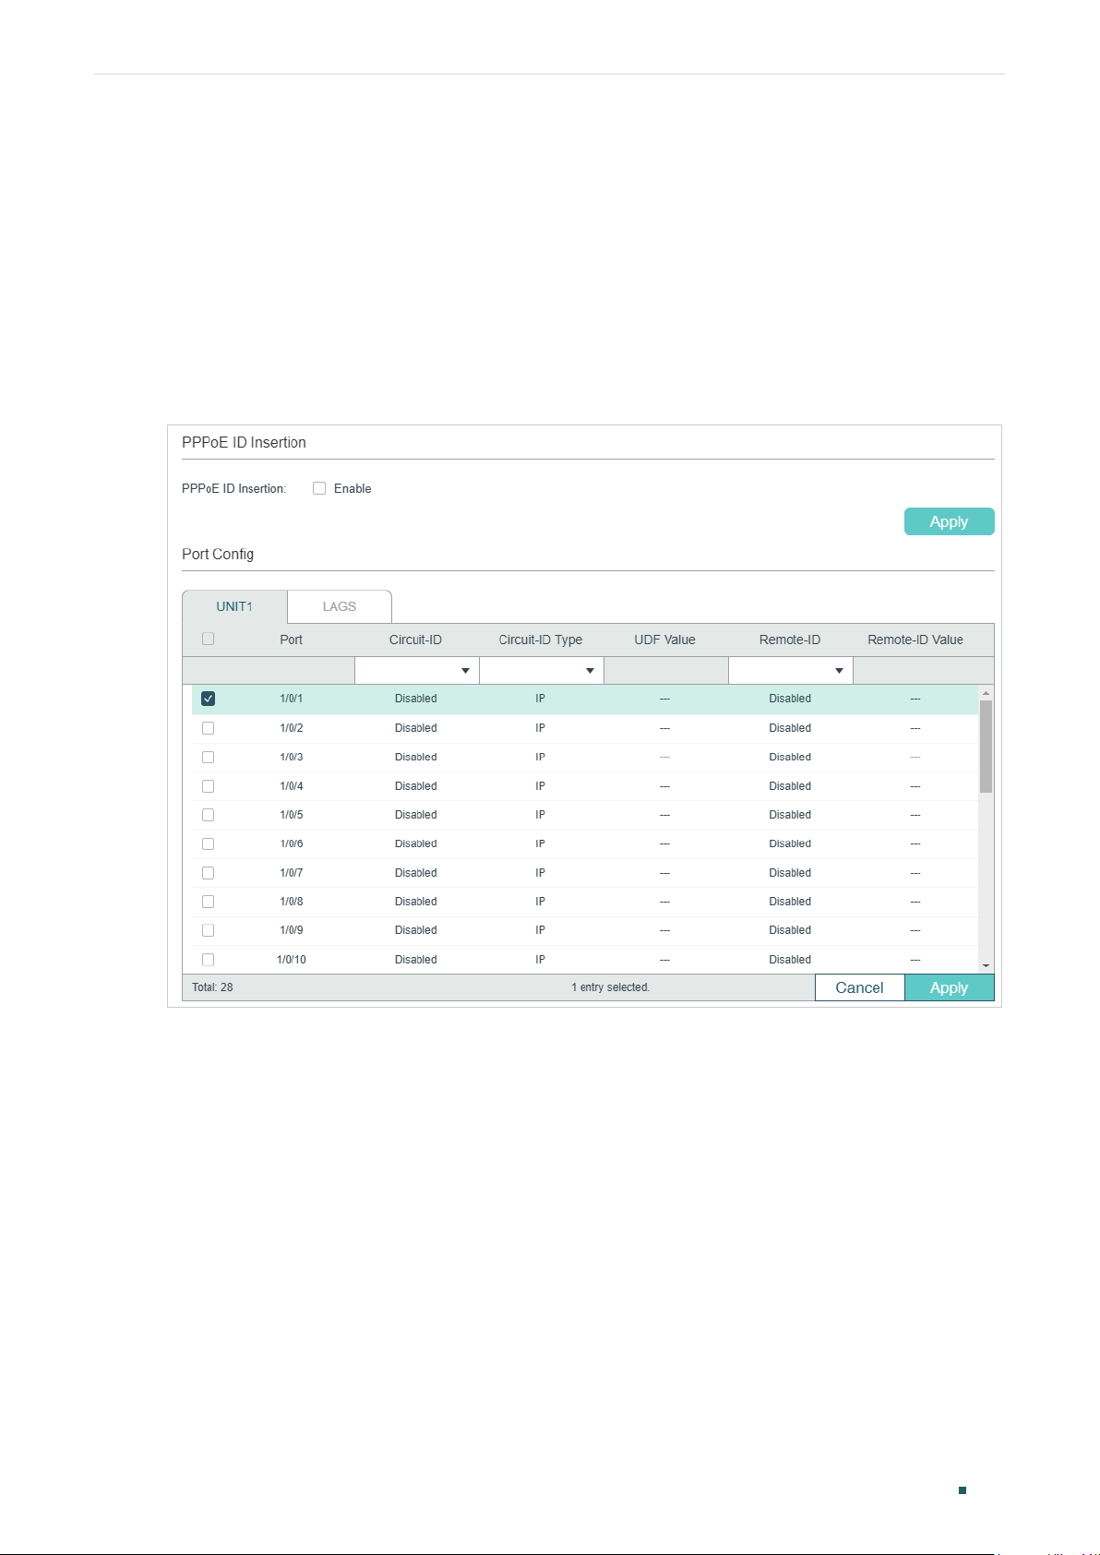This screenshot has height=1555, width=1100.
Task: Tick the checkbox for port 1/0/8
Action: click(208, 902)
